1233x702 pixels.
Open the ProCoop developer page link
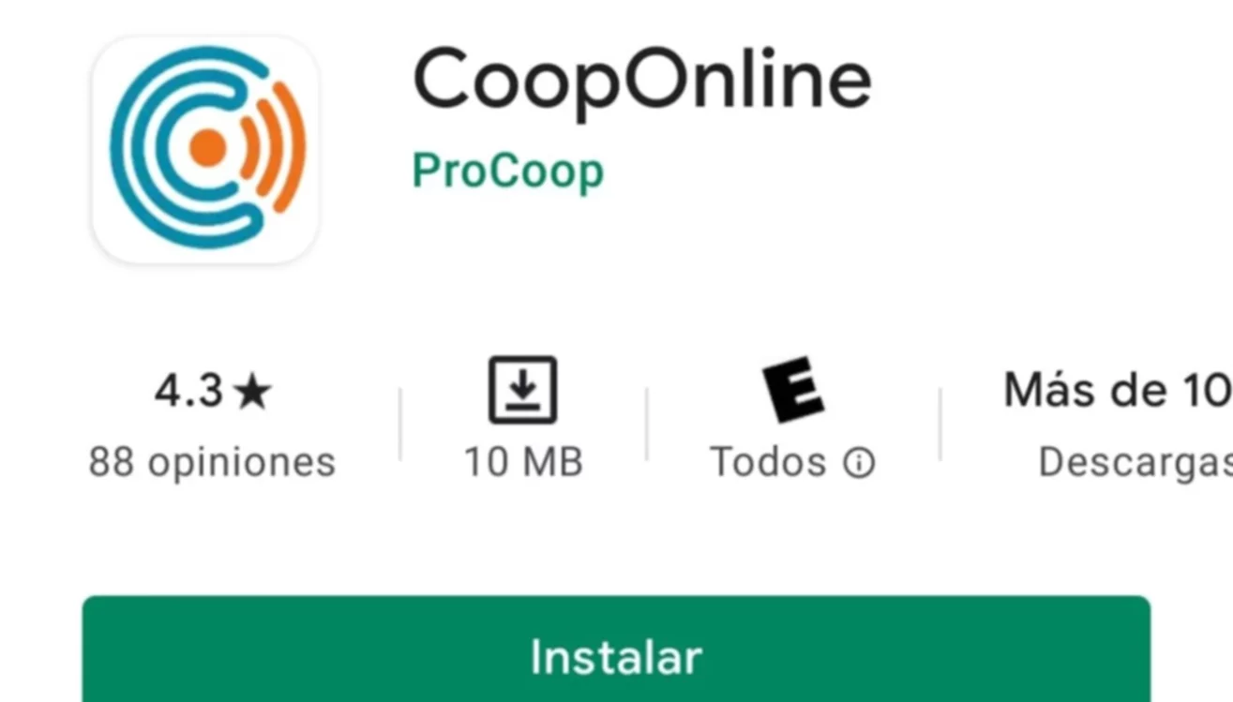(507, 172)
